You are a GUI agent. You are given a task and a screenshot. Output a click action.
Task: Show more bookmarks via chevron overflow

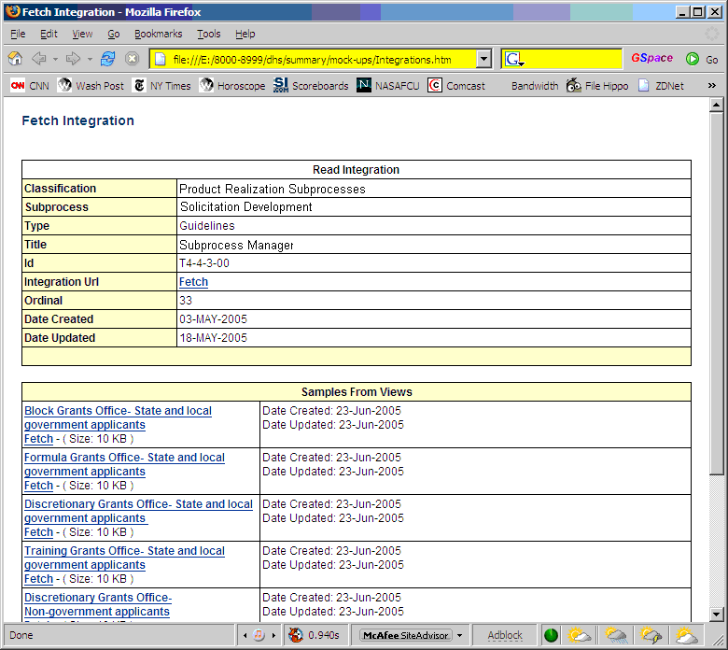click(712, 86)
